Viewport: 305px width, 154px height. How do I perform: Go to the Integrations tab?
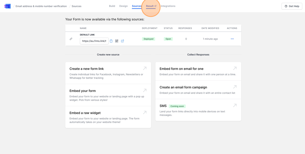click(x=168, y=6)
